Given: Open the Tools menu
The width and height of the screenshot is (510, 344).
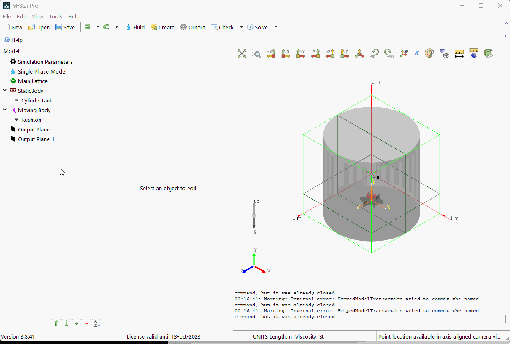Looking at the screenshot, I should pos(55,16).
